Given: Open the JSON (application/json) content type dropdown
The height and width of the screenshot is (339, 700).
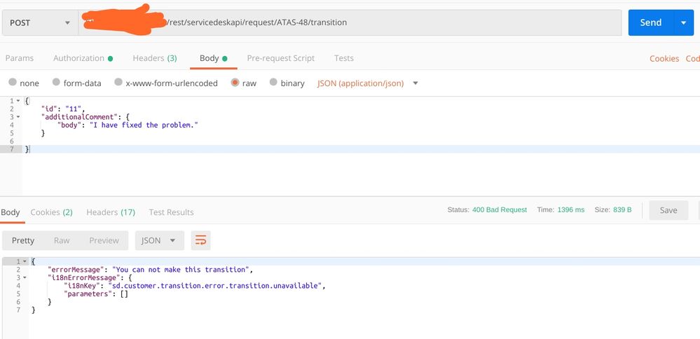Looking at the screenshot, I should [367, 83].
